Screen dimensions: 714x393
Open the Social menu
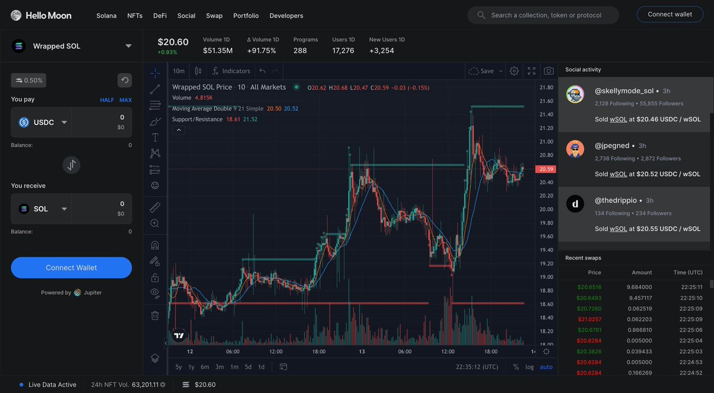[186, 15]
